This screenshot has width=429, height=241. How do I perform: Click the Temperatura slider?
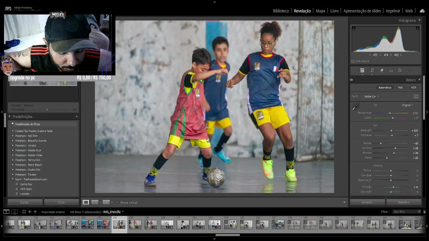point(391,113)
